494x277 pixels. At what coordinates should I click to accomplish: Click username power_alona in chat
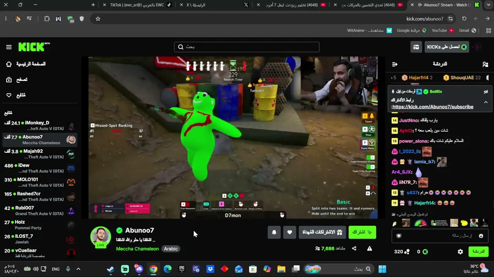[x=413, y=141]
